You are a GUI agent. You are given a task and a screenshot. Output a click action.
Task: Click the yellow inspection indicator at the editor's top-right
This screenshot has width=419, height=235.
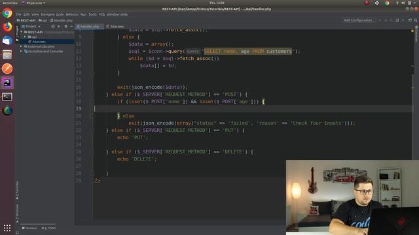(412, 31)
